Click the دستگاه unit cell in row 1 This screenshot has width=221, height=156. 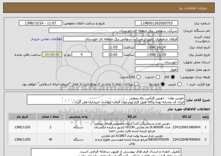point(78,127)
